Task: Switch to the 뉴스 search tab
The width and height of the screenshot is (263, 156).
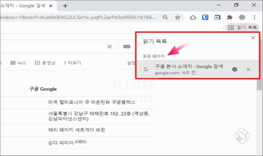Action: (18, 63)
